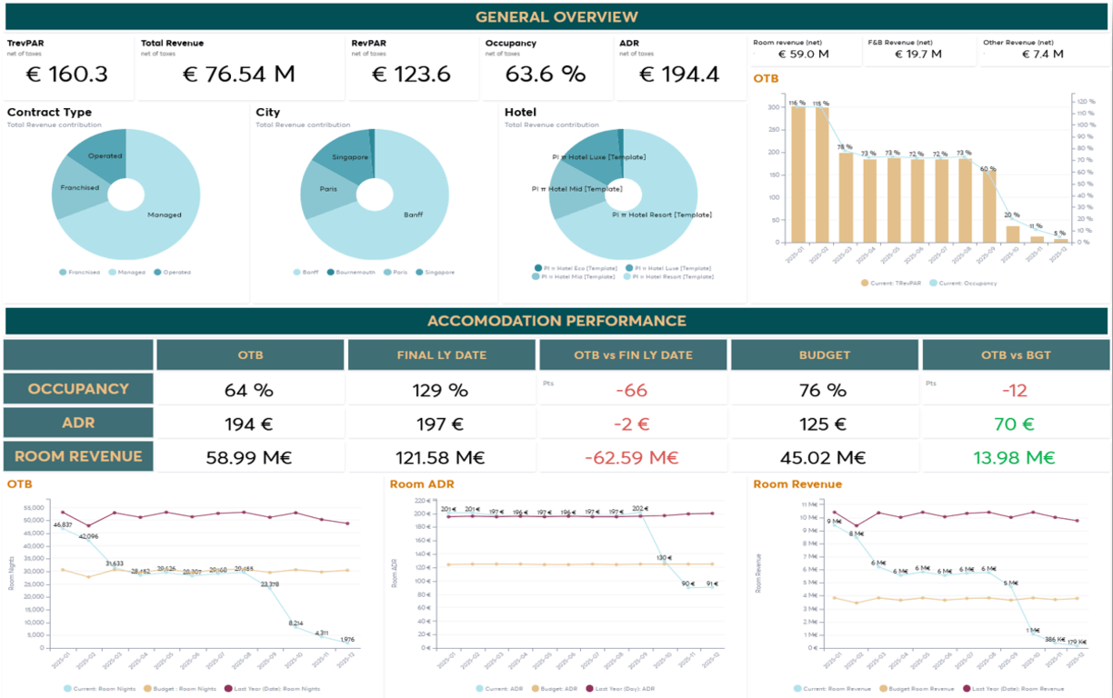
Task: Click the Current: TRevPAR legend marker
Action: [864, 284]
